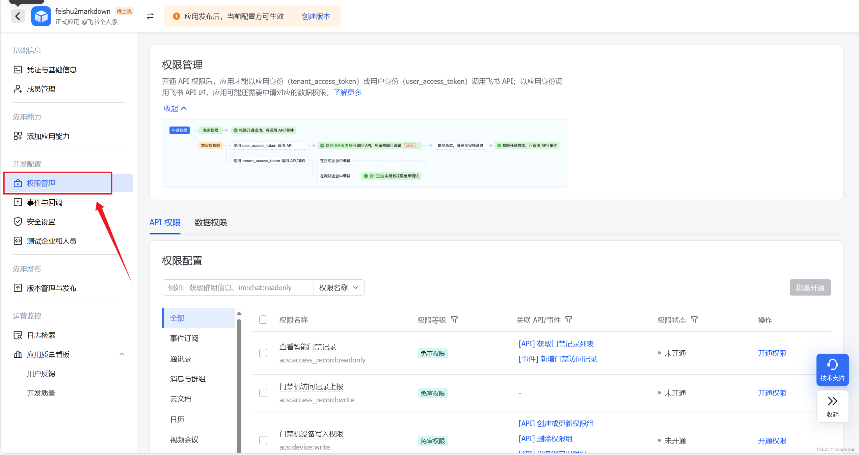The image size is (859, 455).
Task: Click the switch app arrows icon
Action: coord(150,16)
